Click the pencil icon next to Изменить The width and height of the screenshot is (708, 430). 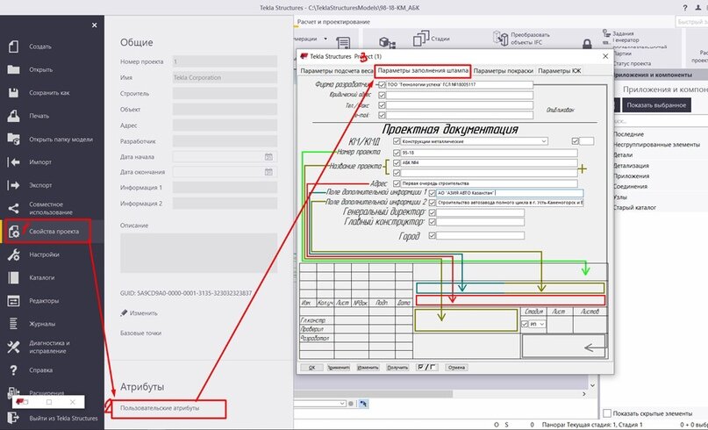(125, 312)
